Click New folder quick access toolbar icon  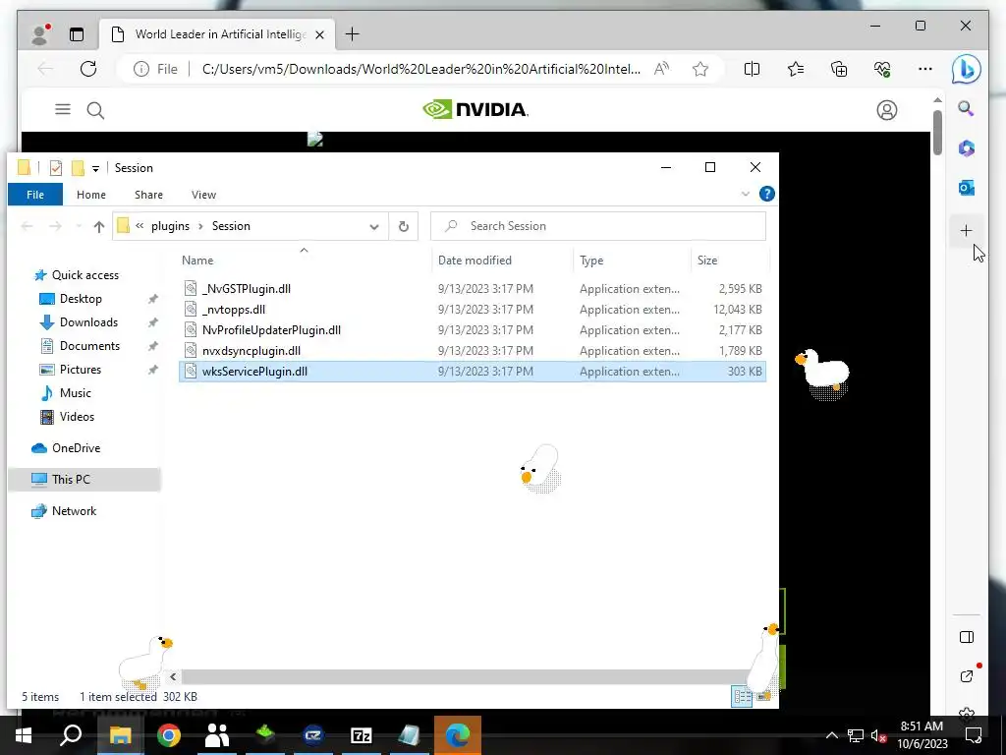[78, 168]
